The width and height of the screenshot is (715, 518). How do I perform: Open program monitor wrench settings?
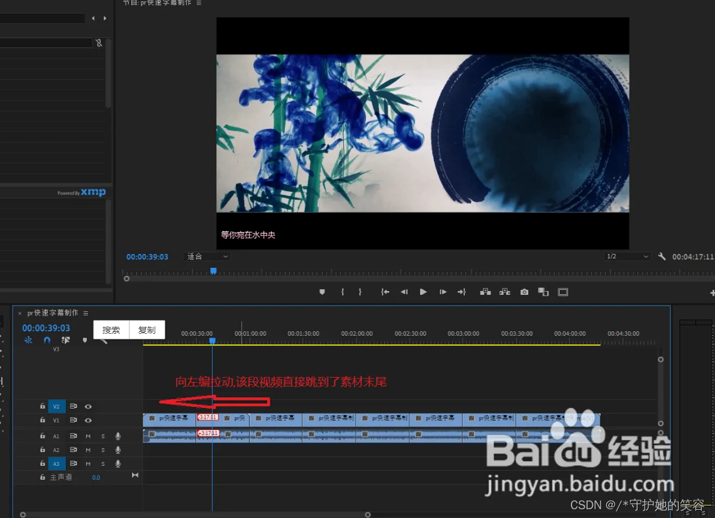[662, 256]
